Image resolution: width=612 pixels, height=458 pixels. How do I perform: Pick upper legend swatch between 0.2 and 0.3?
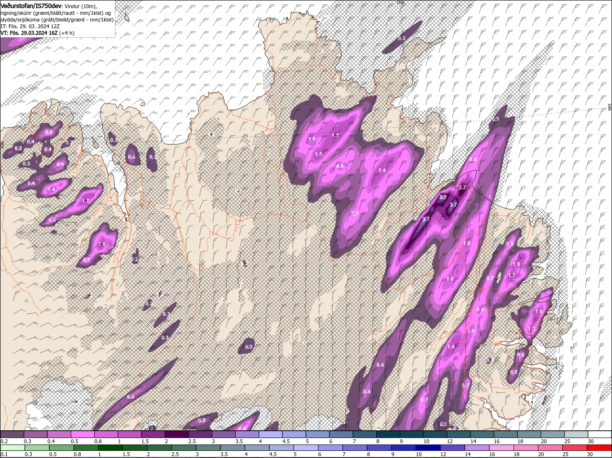(x=12, y=434)
